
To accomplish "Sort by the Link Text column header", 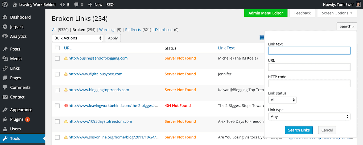I will point(226,48).
